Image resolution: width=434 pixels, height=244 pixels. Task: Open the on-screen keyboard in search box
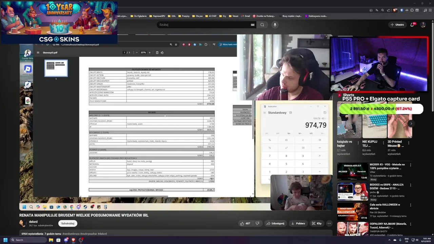click(253, 25)
